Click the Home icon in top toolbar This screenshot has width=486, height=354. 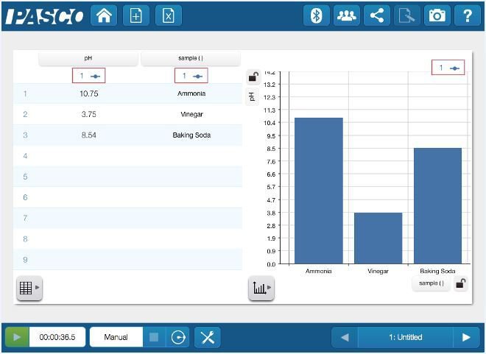tap(103, 15)
